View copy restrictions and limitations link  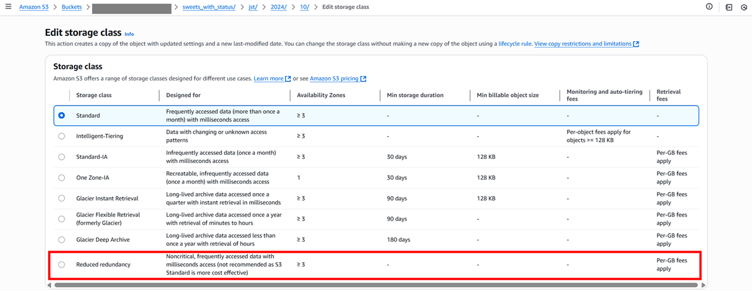tap(586, 44)
